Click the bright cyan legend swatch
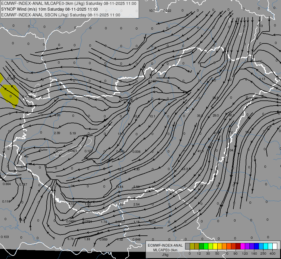Image resolution: width=281 pixels, height=259 pixels. point(266,246)
